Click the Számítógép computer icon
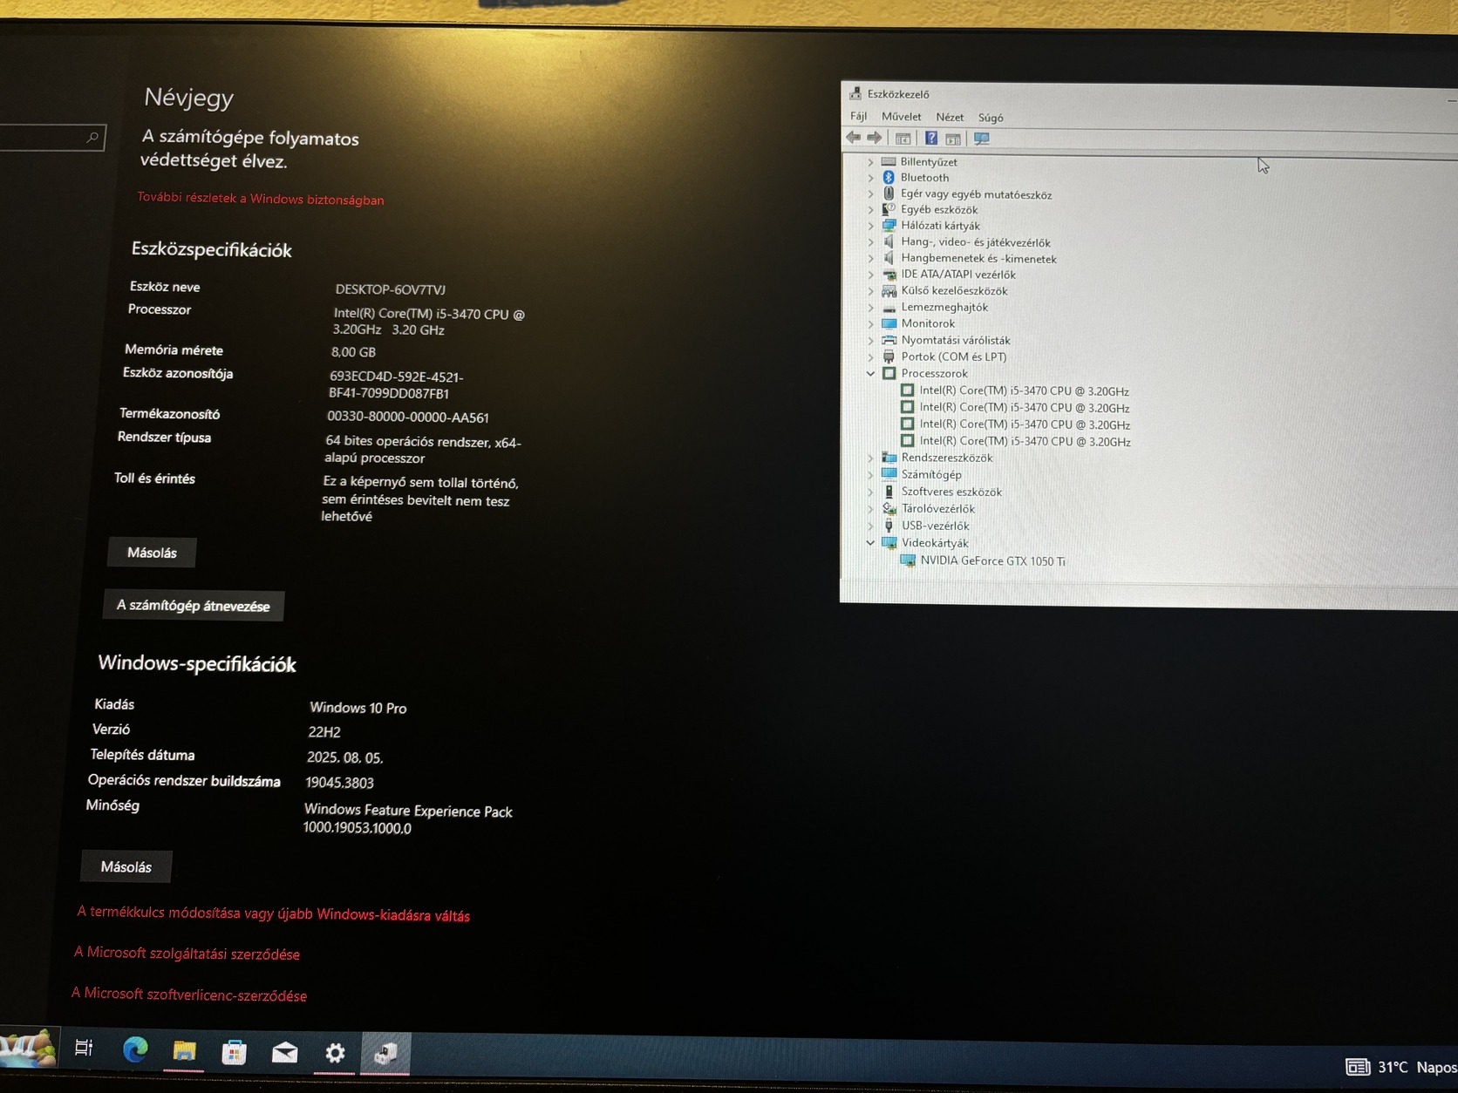This screenshot has height=1093, width=1458. click(x=889, y=474)
